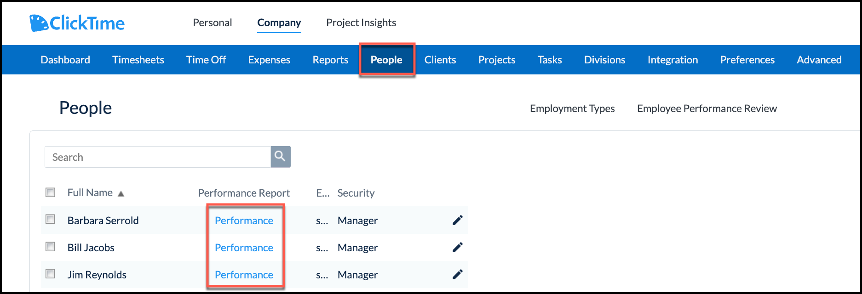Click the People page heading

[x=86, y=108]
